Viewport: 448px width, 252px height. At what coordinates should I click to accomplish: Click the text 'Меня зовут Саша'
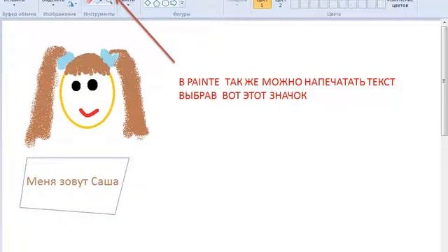pos(73,181)
